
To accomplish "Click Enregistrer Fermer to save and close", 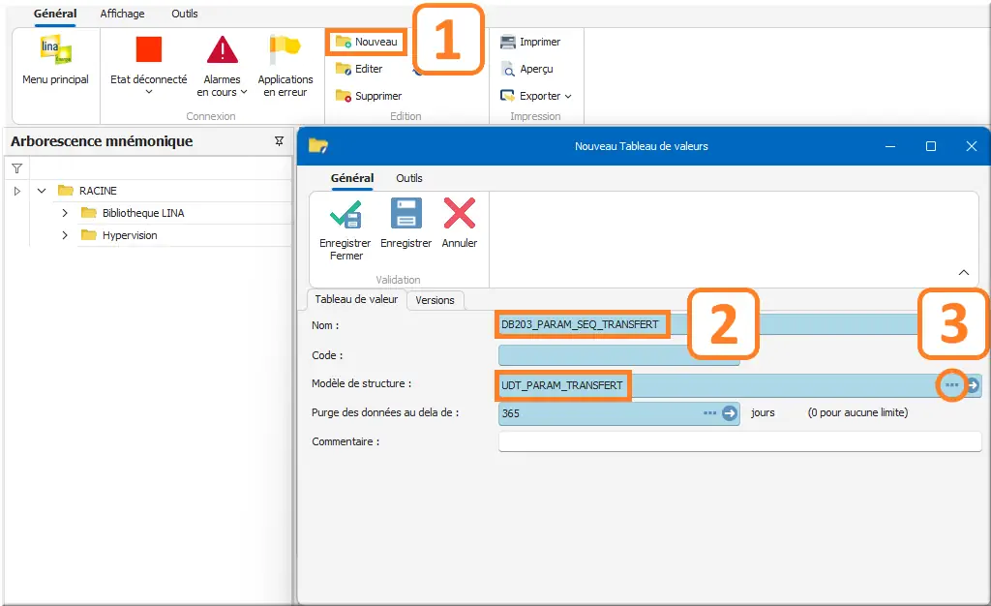I will click(345, 230).
